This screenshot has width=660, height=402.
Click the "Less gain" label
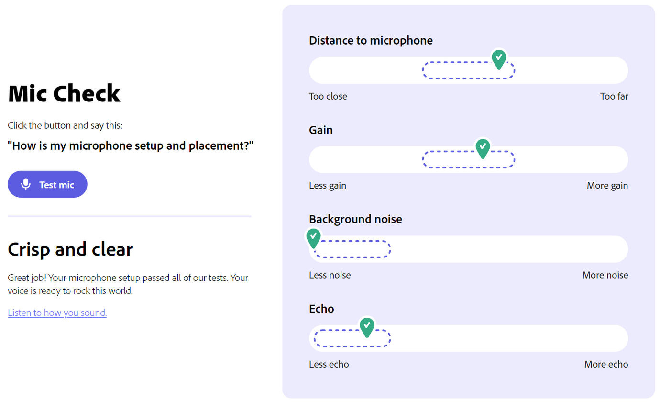(328, 186)
